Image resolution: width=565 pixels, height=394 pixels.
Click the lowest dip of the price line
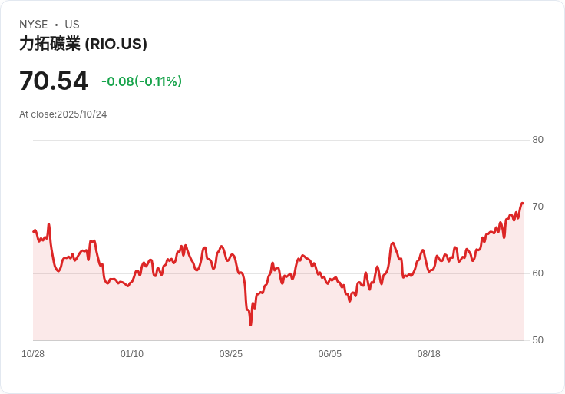click(250, 325)
